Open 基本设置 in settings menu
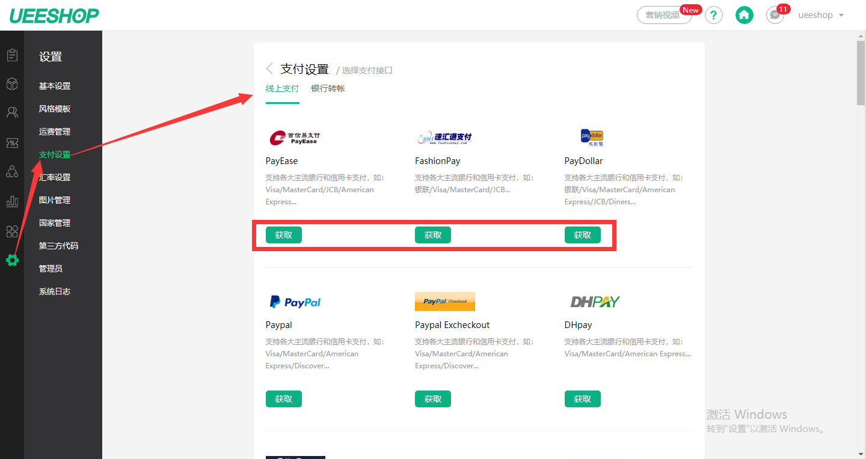This screenshot has width=866, height=459. pos(55,86)
